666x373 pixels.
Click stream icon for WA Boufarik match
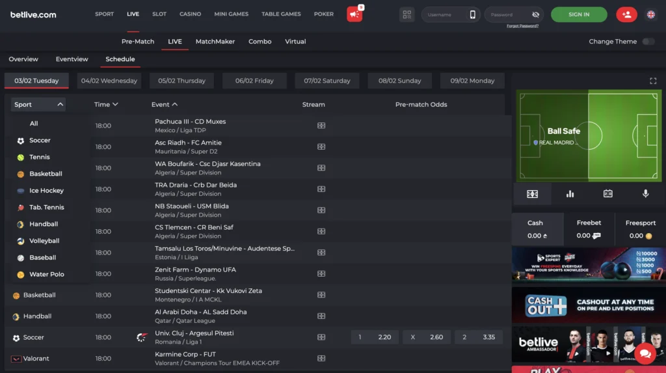click(x=321, y=168)
